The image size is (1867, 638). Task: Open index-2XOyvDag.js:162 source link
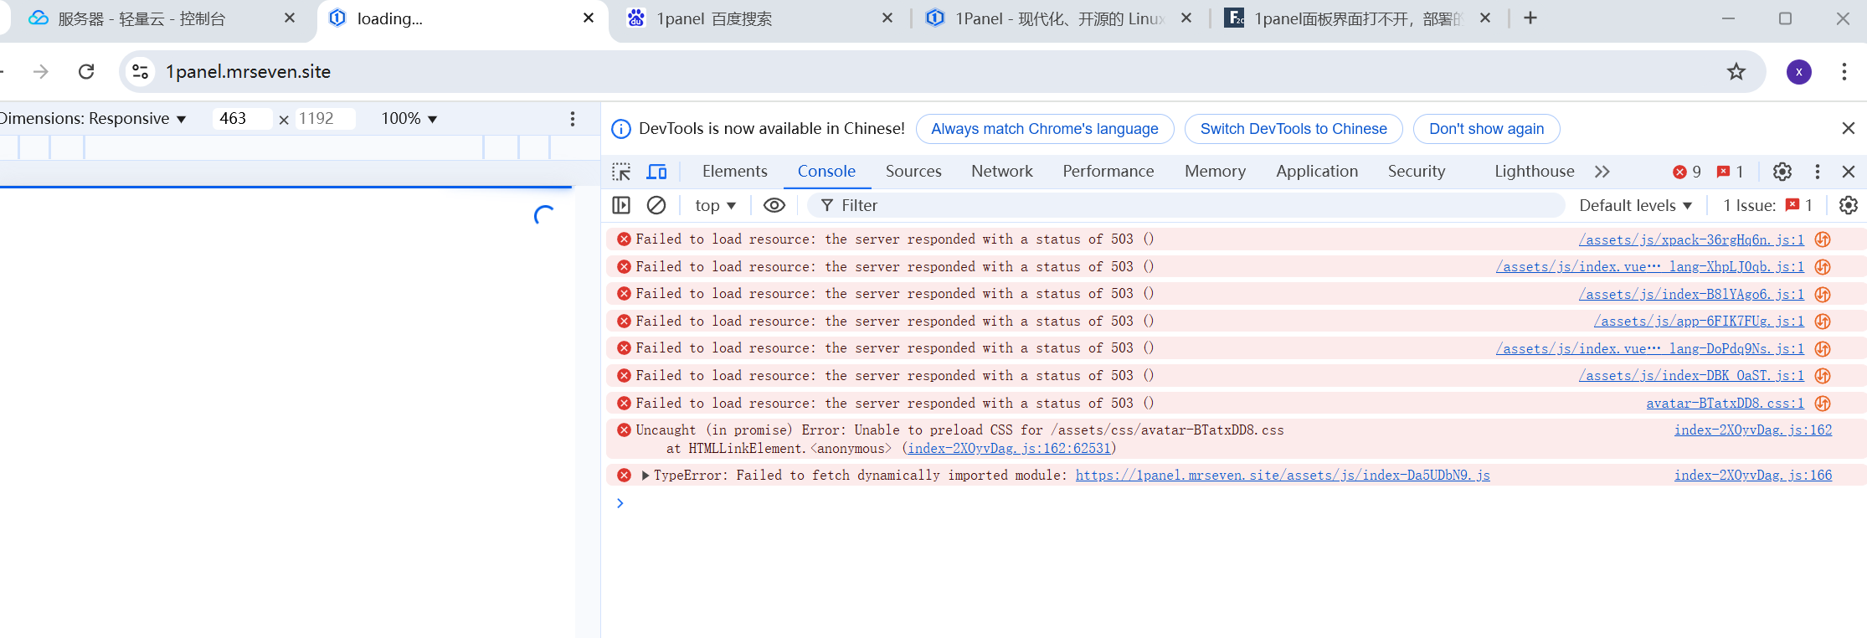tap(1753, 430)
